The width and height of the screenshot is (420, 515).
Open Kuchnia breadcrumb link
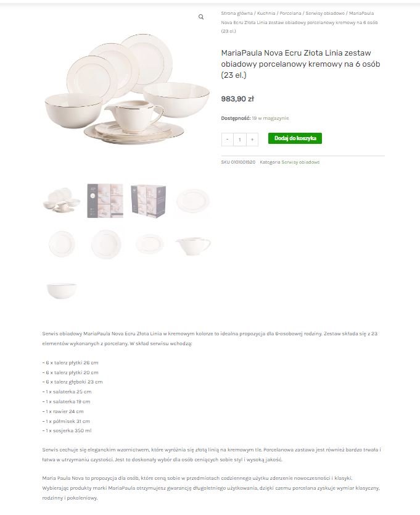click(x=266, y=13)
